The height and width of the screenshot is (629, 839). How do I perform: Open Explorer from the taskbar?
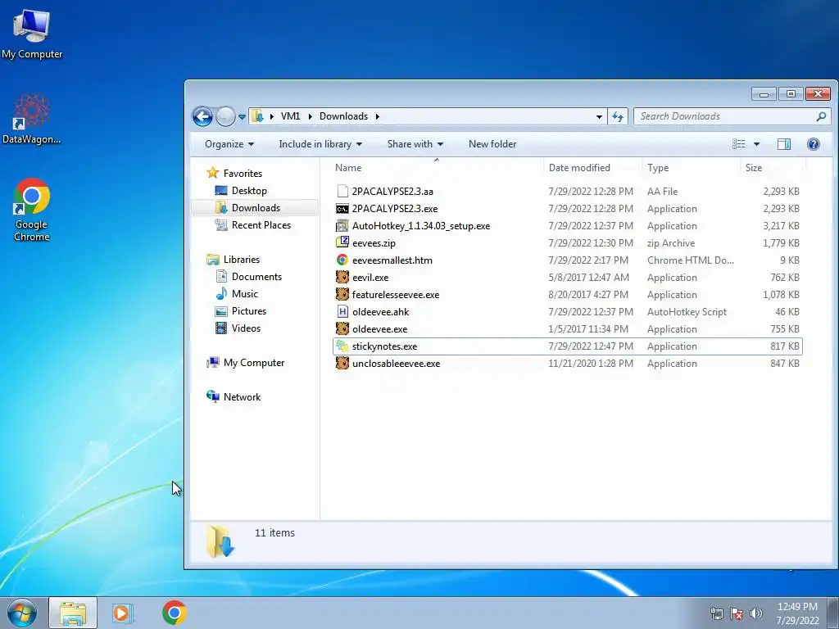pos(73,613)
